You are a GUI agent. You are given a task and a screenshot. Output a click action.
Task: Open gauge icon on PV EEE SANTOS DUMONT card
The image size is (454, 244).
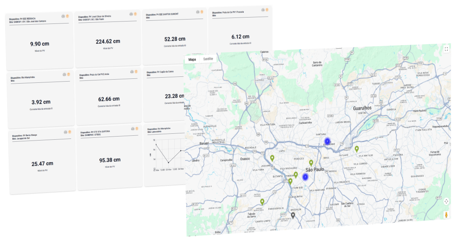pyautogui.click(x=198, y=12)
